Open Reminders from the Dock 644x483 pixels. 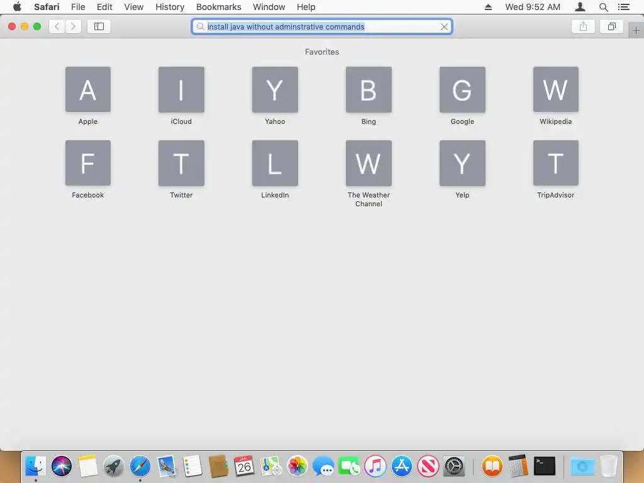[x=192, y=466]
